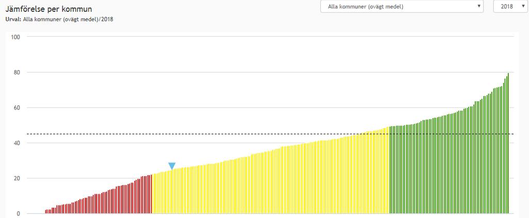
Task: Click the 60 y-axis label
Action: (16, 108)
